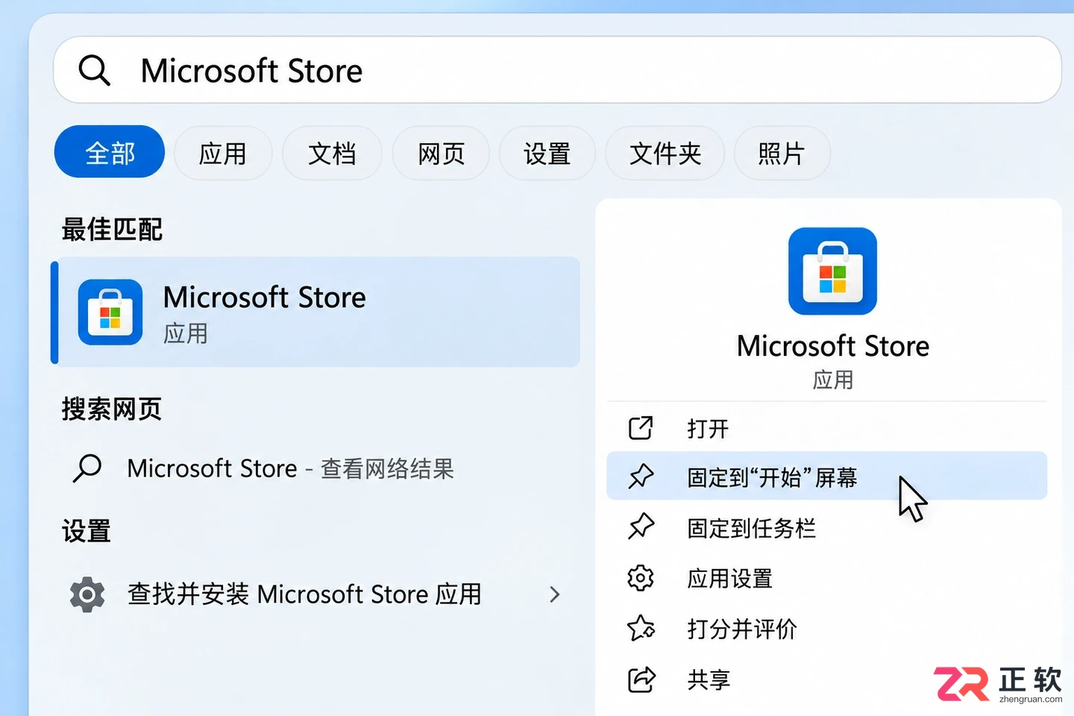Viewport: 1074px width, 716px height.
Task: Click the search magnifier icon in search box
Action: pos(95,71)
